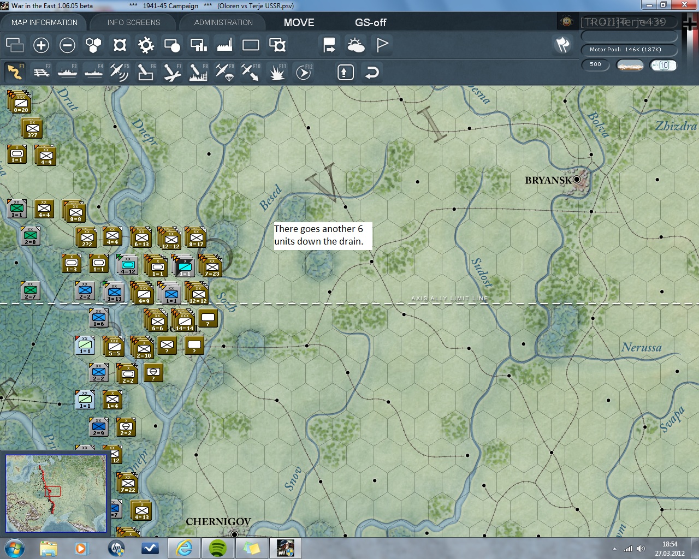Click the crossed flags icon
The image size is (699, 559).
pyautogui.click(x=562, y=45)
